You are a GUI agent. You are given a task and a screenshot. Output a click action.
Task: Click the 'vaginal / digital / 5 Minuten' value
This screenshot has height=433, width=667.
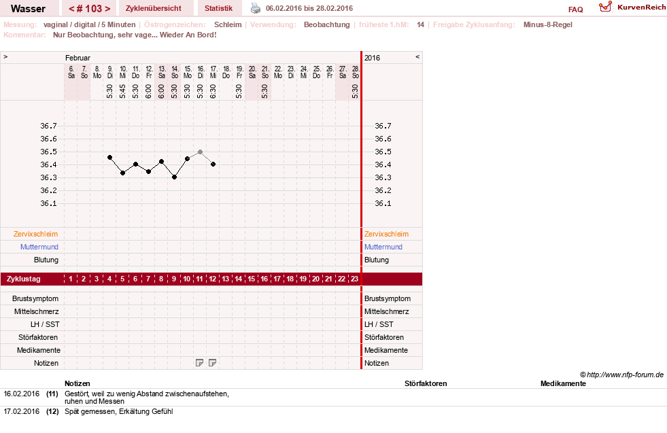[89, 24]
